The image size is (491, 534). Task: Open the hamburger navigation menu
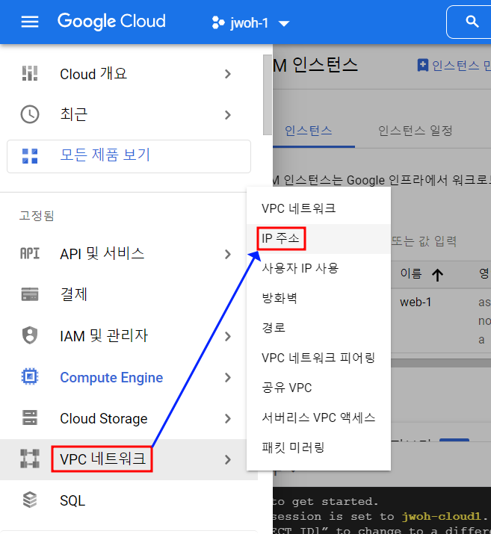coord(30,22)
